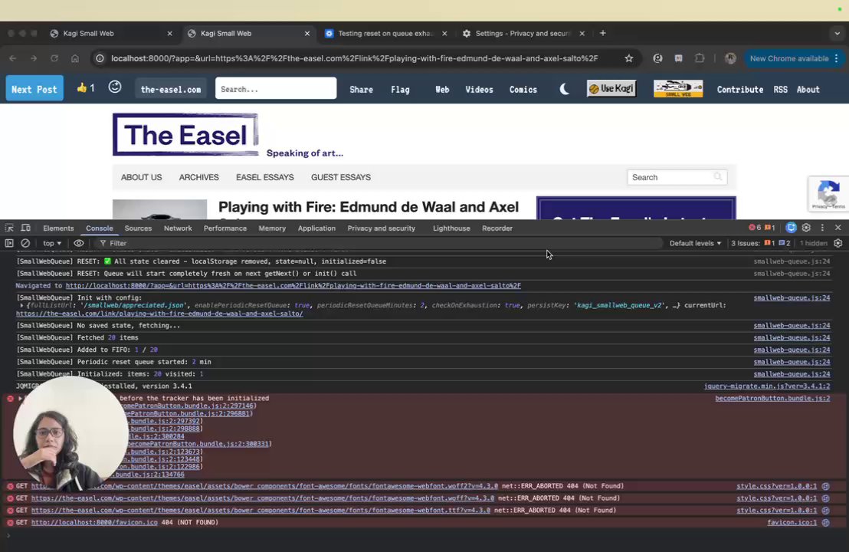Select the Lighthouse tab
The height and width of the screenshot is (552, 849).
tap(451, 228)
